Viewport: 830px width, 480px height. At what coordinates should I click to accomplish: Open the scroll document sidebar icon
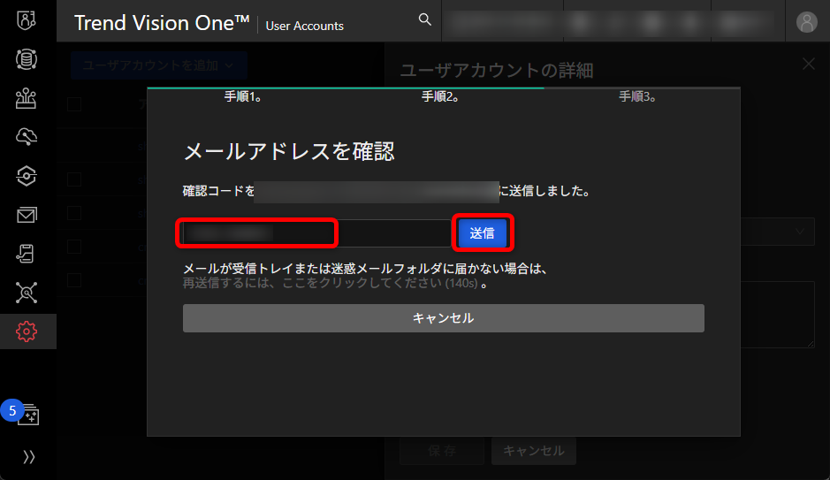pos(26,254)
